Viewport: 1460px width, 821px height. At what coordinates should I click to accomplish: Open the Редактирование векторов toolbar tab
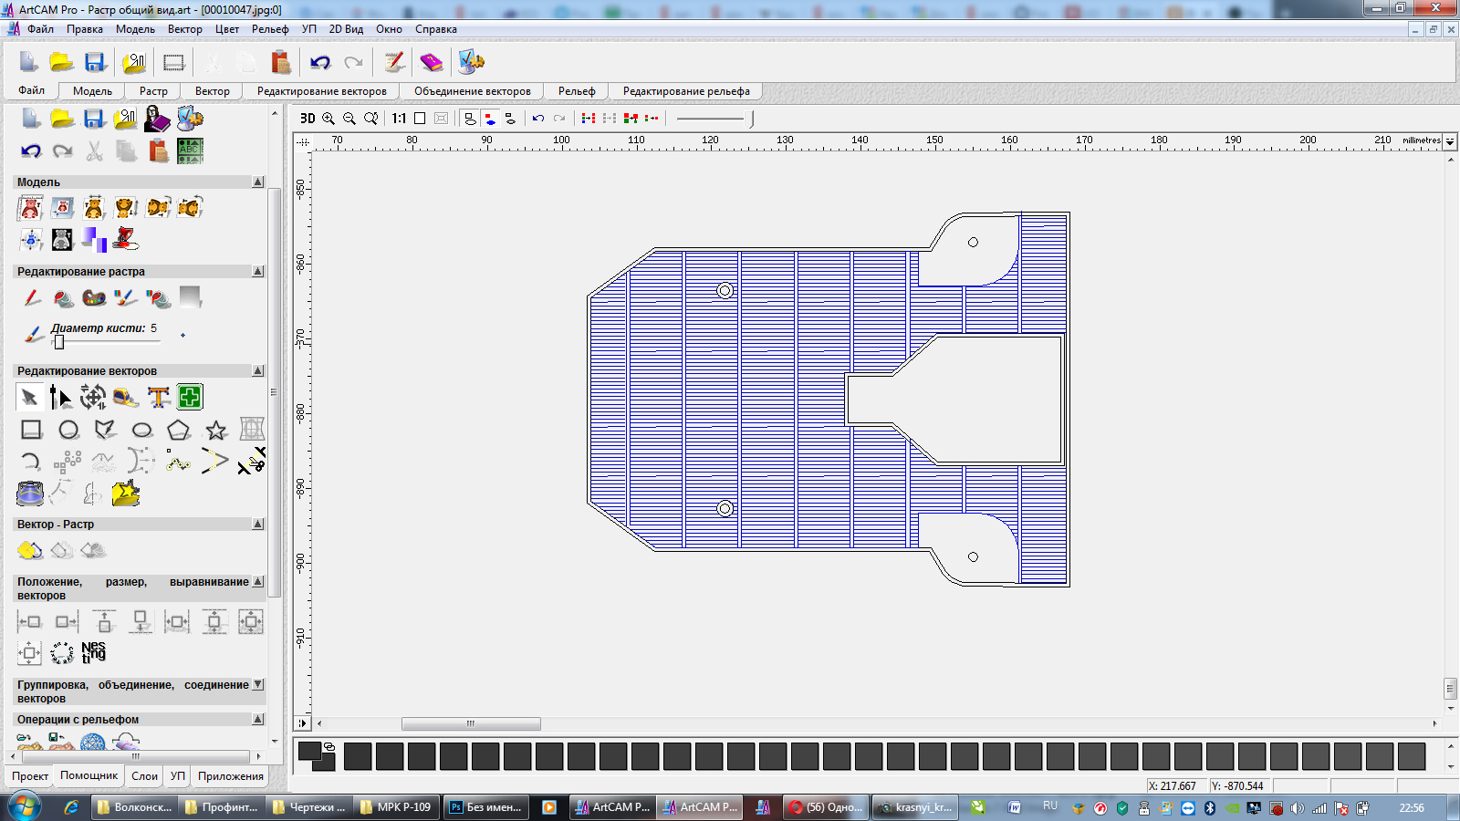coord(321,91)
